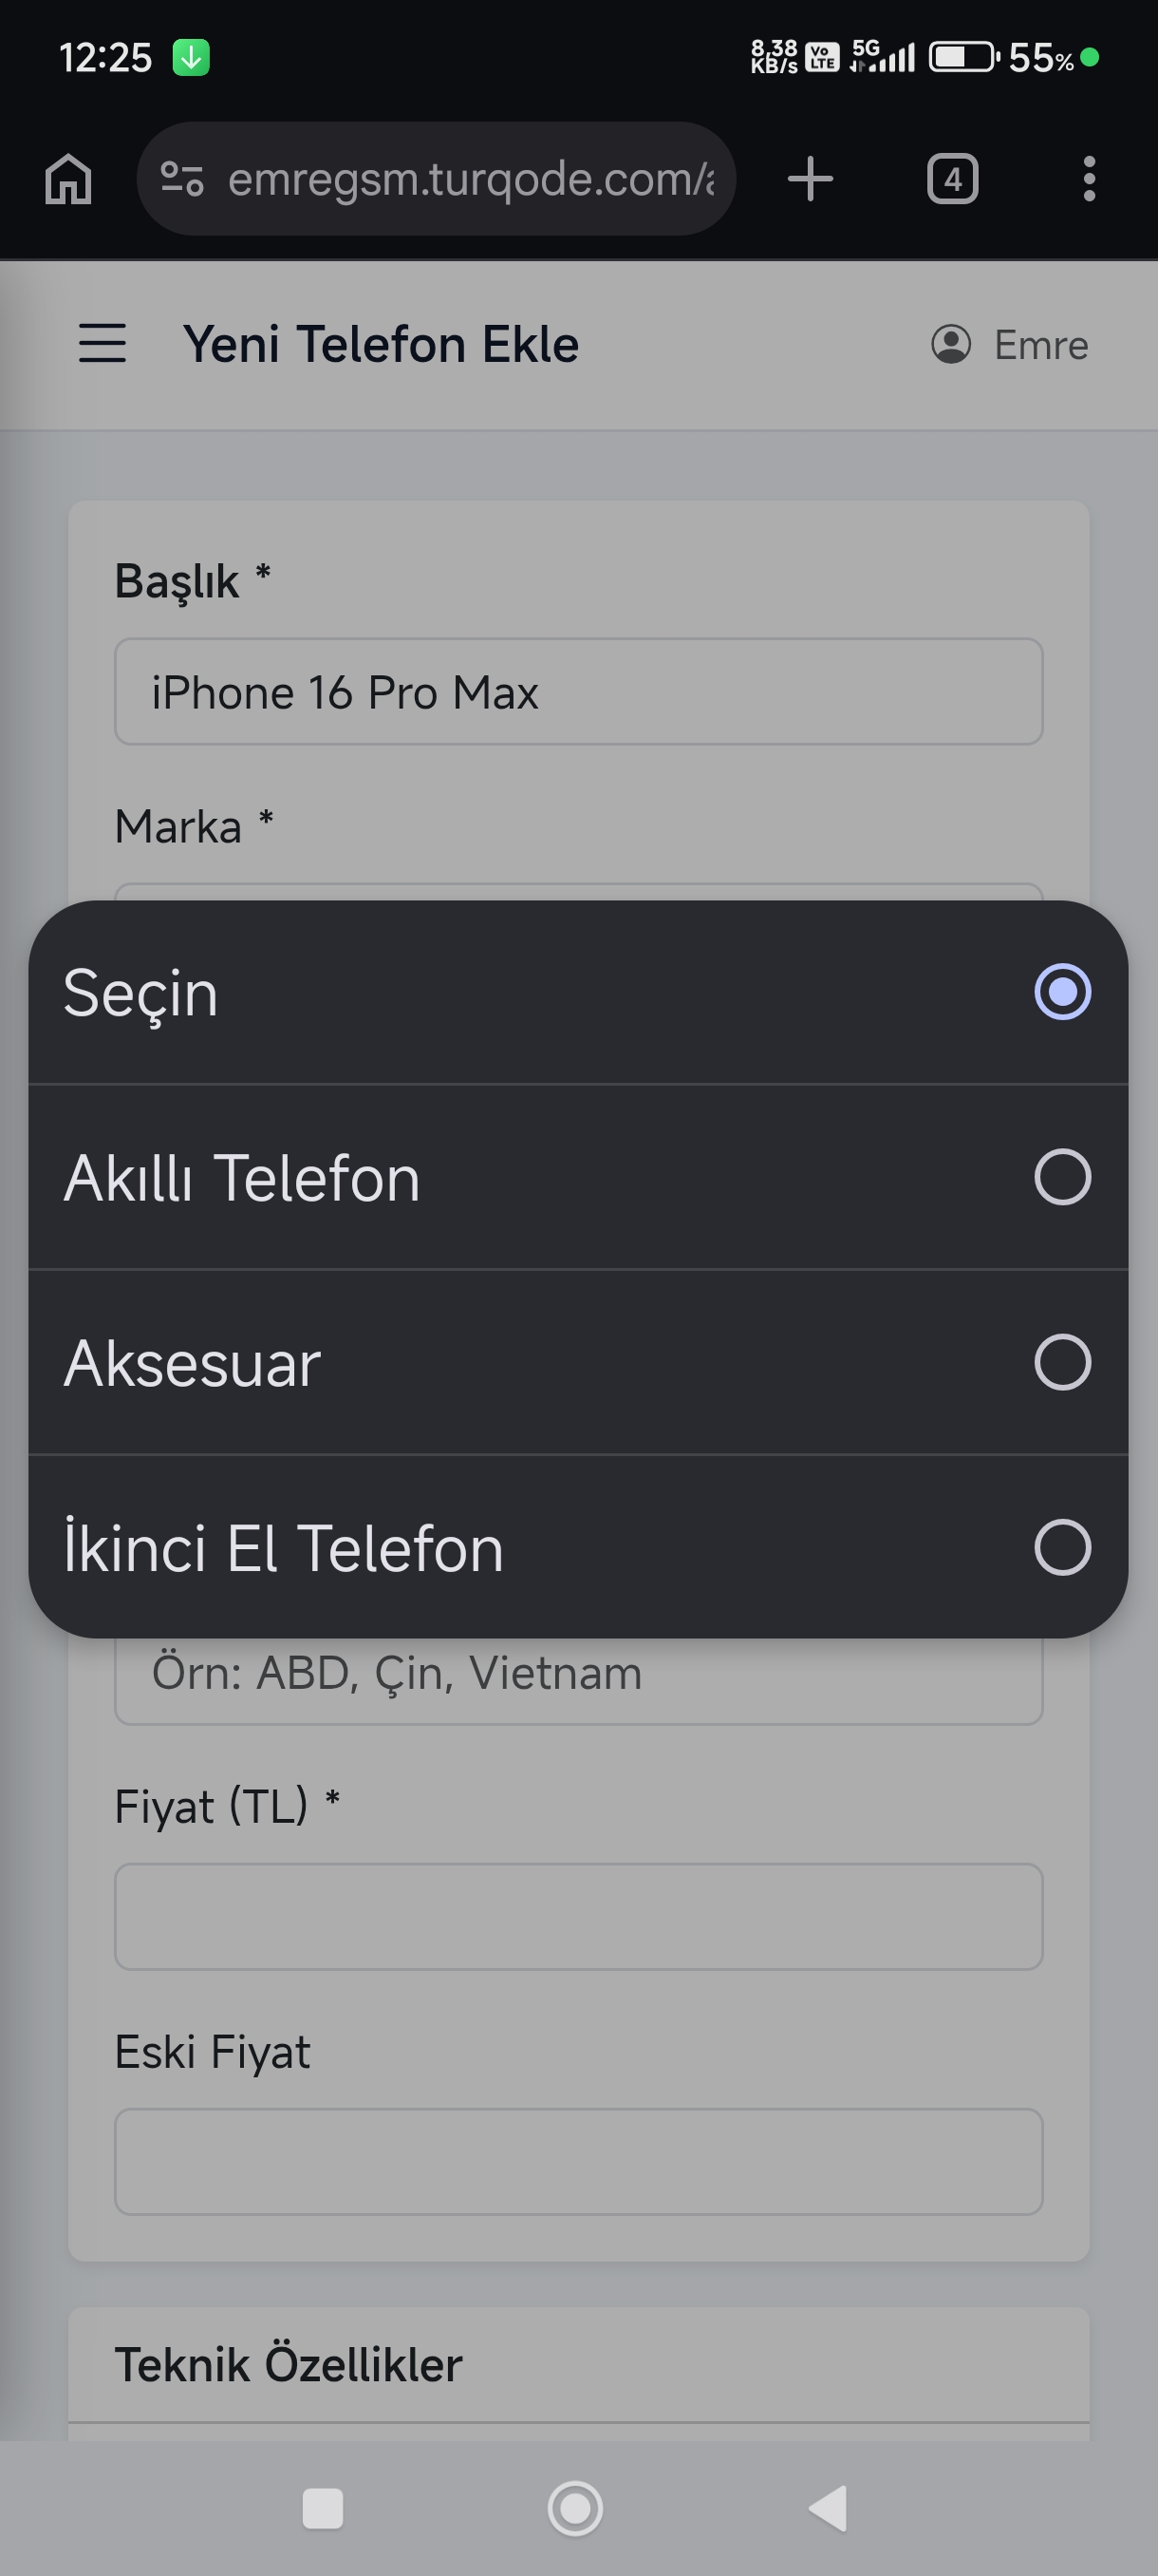The image size is (1158, 2576).
Task: Tap the Android back navigation button
Action: point(829,2508)
